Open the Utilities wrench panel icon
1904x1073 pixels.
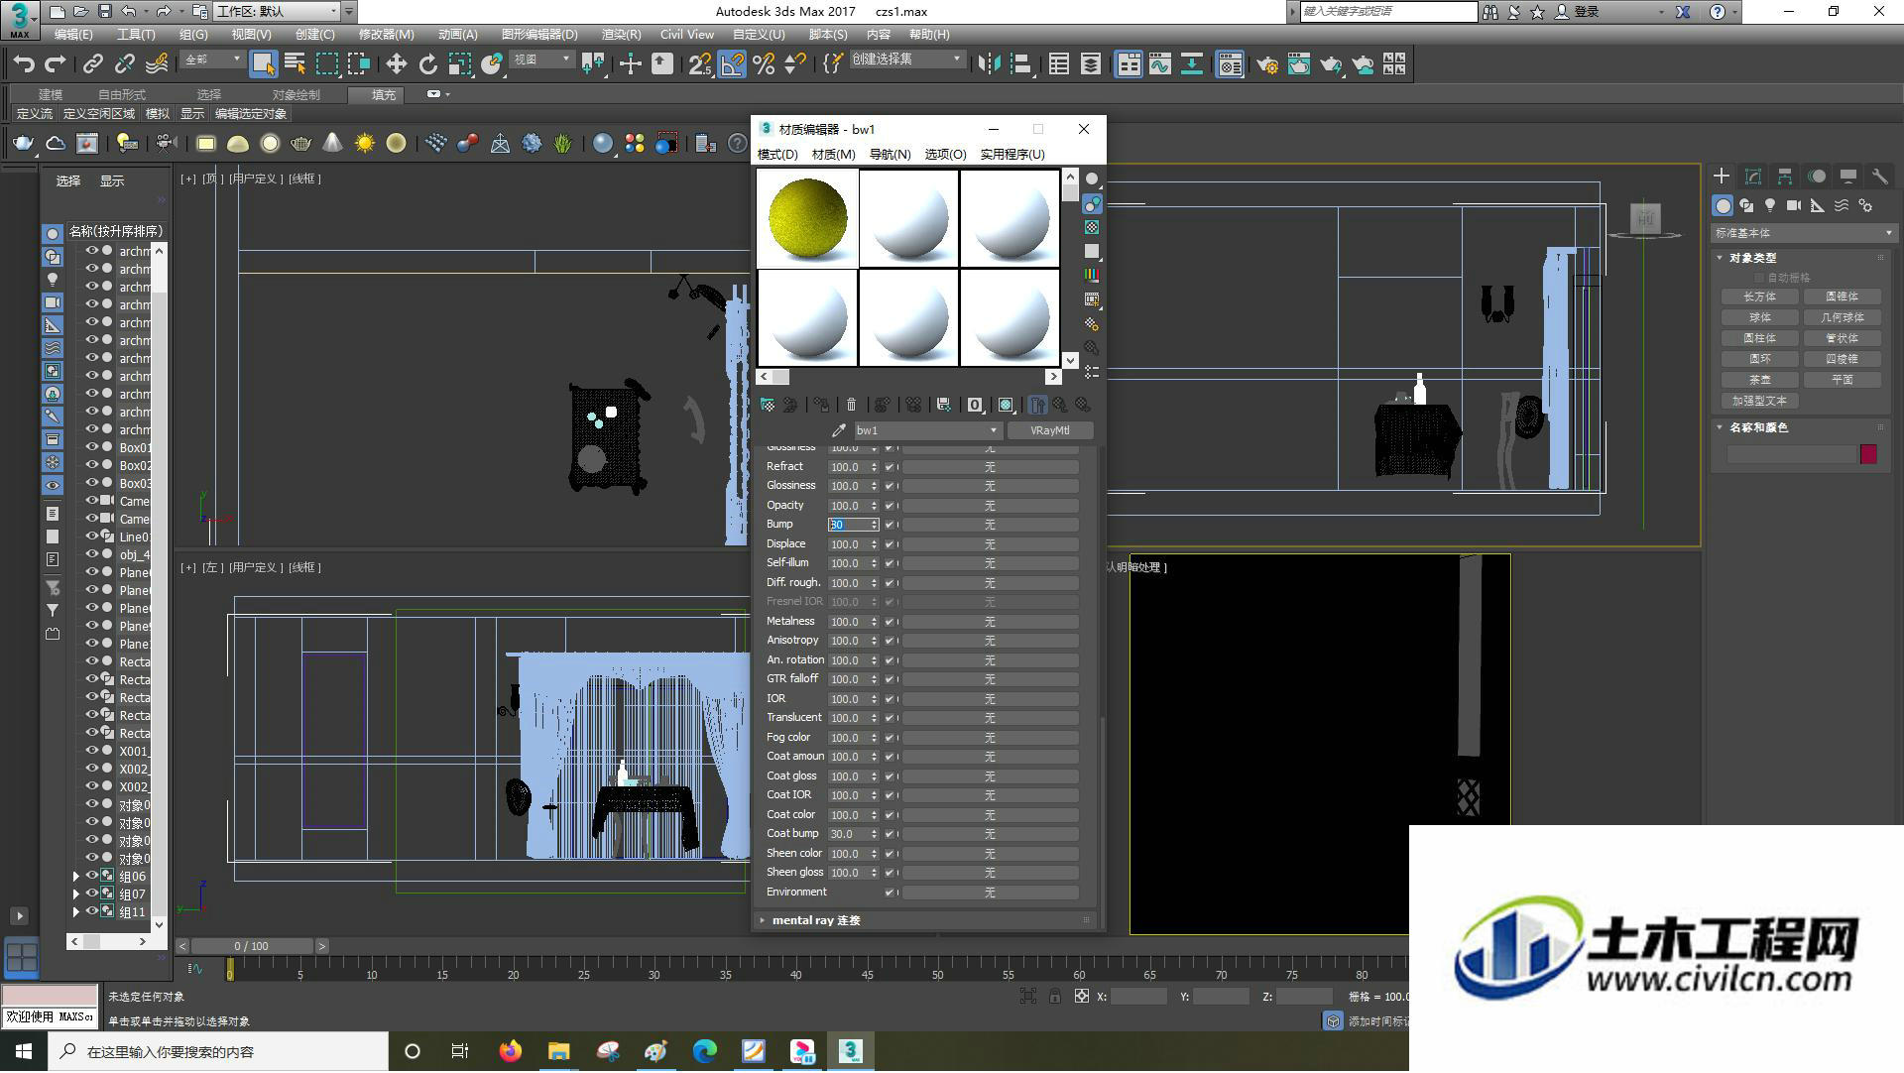point(1879,177)
